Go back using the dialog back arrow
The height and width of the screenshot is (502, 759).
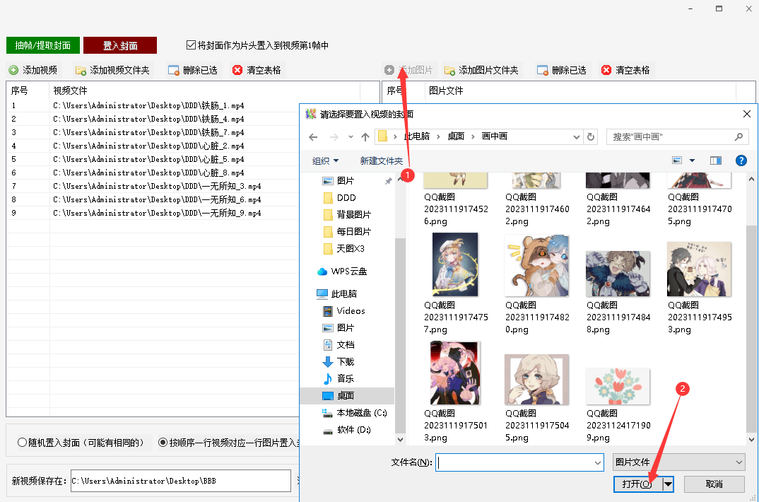click(x=313, y=137)
